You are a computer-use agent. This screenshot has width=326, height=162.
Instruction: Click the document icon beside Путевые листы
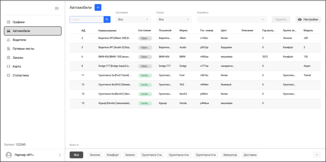point(8,49)
